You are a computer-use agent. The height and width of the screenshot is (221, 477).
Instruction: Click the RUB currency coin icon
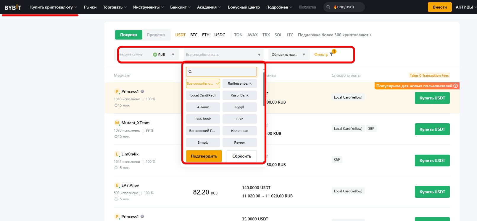(x=155, y=55)
